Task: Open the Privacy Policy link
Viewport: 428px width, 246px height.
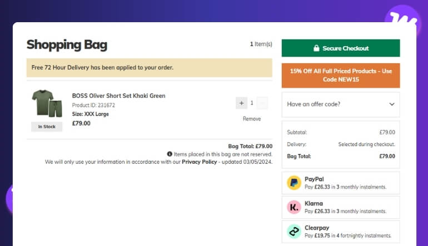Action: [199, 162]
